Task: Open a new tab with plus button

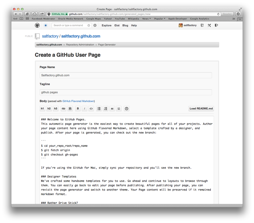Action: click(x=240, y=19)
